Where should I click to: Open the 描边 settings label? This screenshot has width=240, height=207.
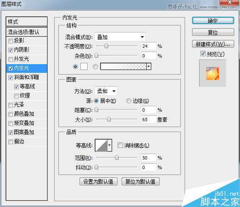click(x=19, y=142)
